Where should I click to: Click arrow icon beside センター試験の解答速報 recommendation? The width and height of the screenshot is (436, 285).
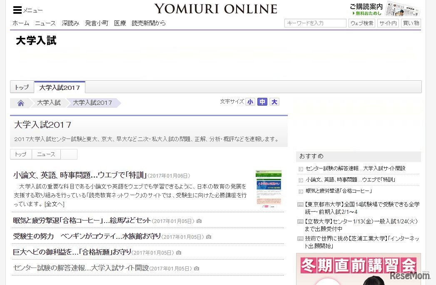(301, 169)
